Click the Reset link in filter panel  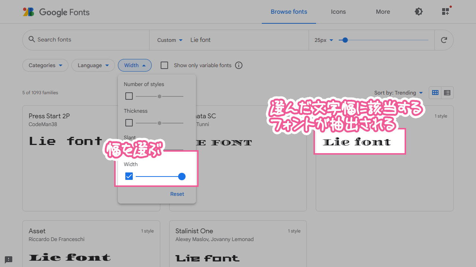click(177, 194)
